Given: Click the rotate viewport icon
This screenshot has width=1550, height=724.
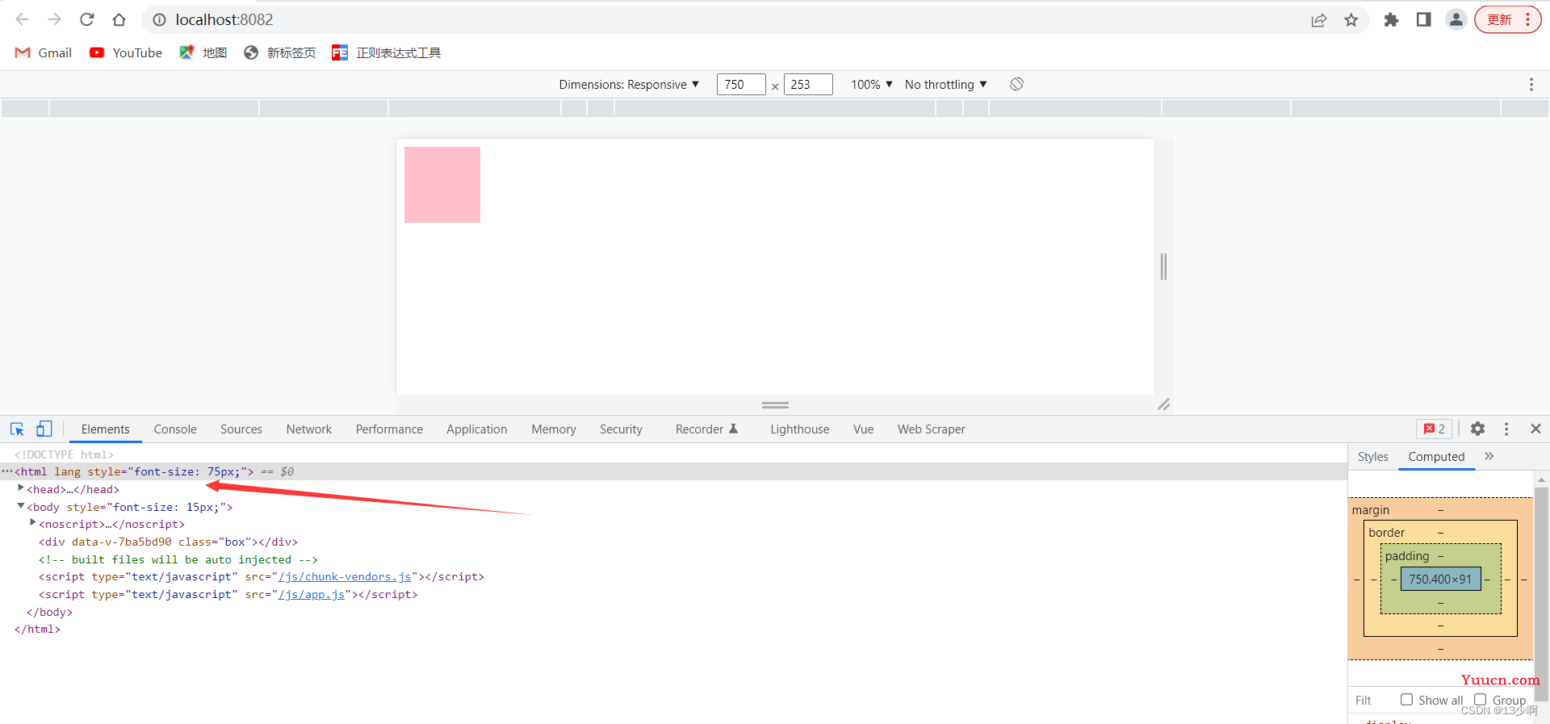Looking at the screenshot, I should click(x=1017, y=84).
